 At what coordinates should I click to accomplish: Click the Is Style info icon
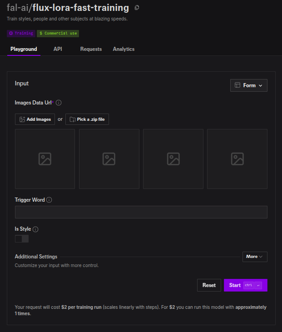(x=35, y=229)
